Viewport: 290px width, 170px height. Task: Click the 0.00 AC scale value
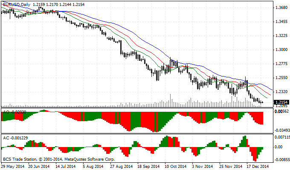[x=279, y=147]
